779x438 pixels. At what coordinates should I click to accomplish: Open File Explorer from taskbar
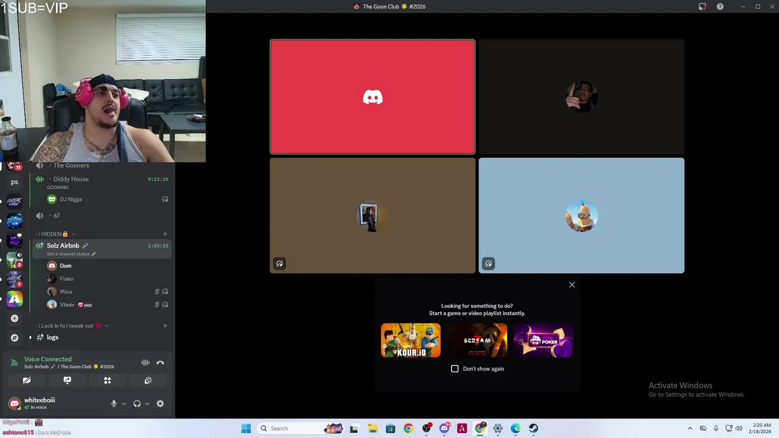coord(372,428)
